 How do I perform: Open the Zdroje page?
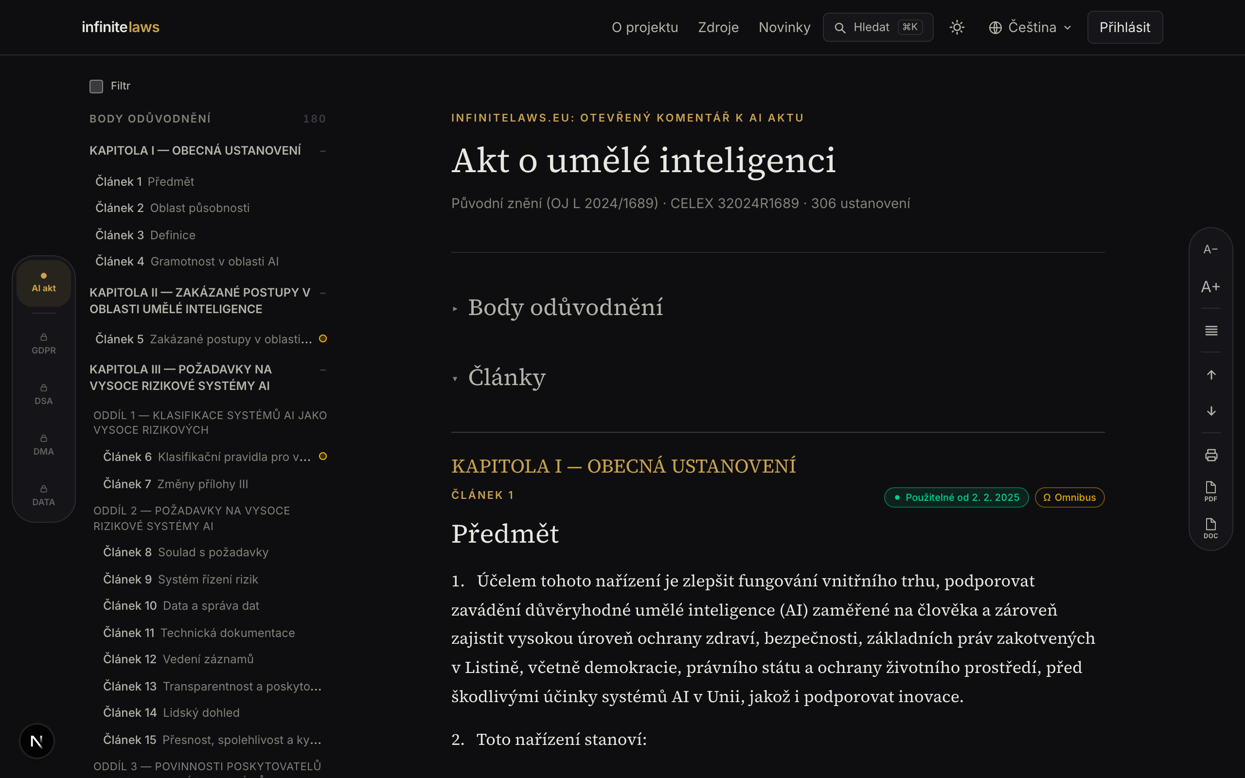(718, 27)
